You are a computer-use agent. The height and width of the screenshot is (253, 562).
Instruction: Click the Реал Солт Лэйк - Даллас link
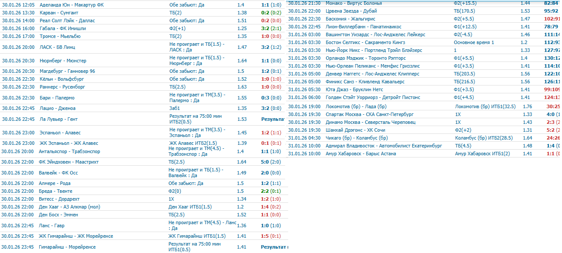pyautogui.click(x=67, y=21)
